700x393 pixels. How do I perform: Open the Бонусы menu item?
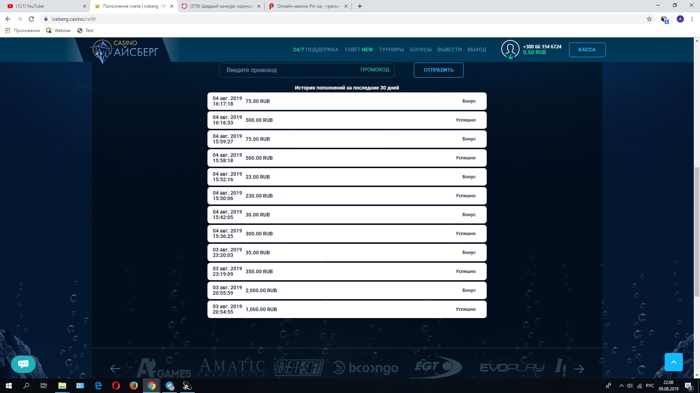pos(420,49)
